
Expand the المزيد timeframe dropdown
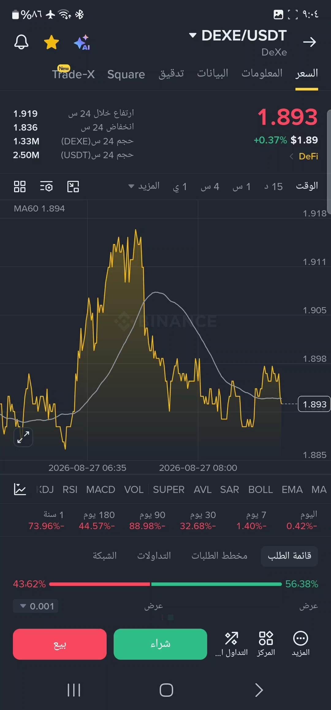pyautogui.click(x=144, y=186)
